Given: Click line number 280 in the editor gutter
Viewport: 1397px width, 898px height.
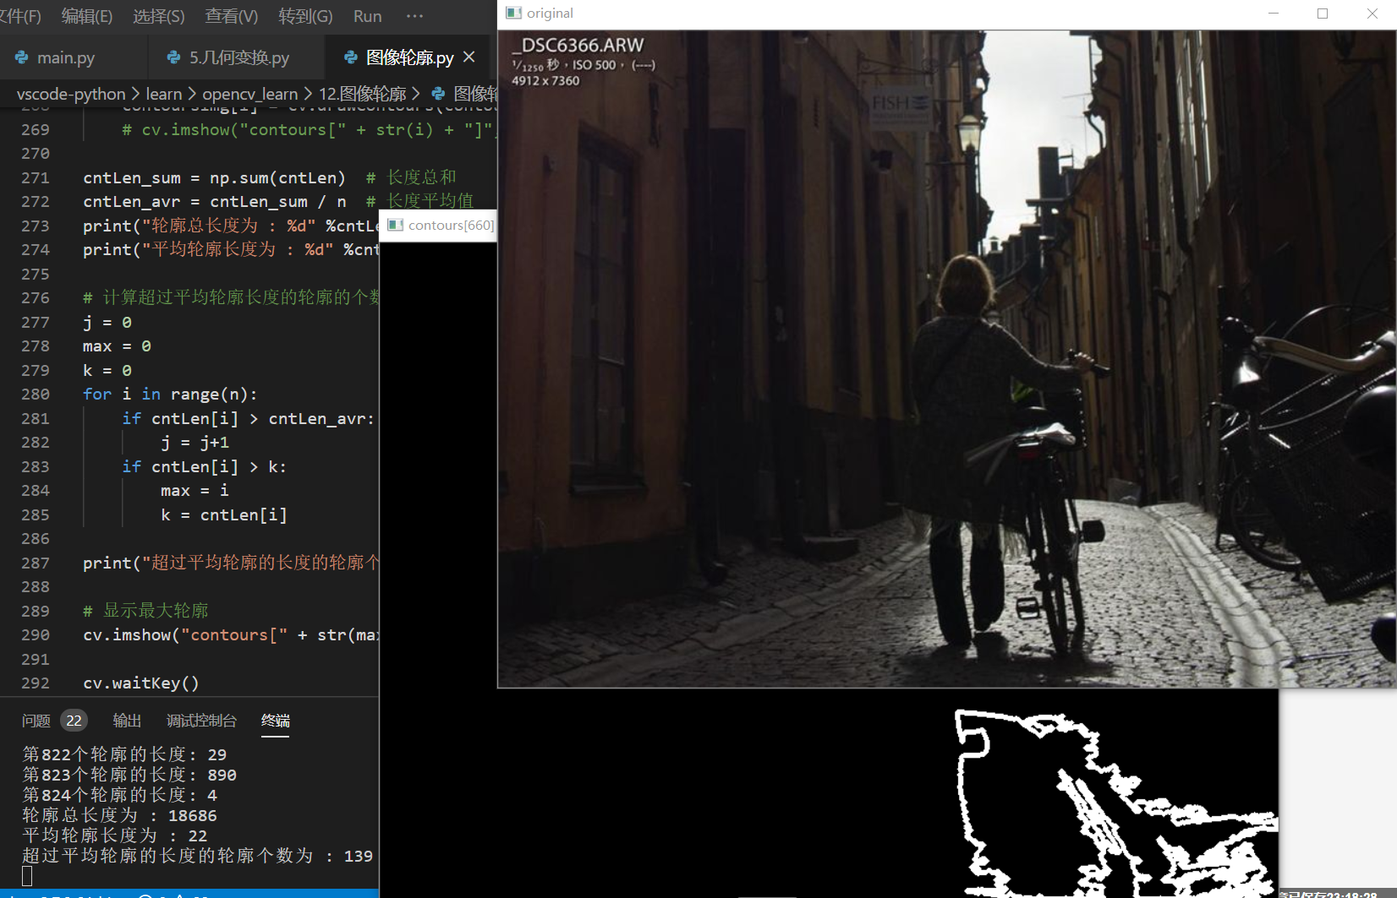Looking at the screenshot, I should tap(36, 394).
